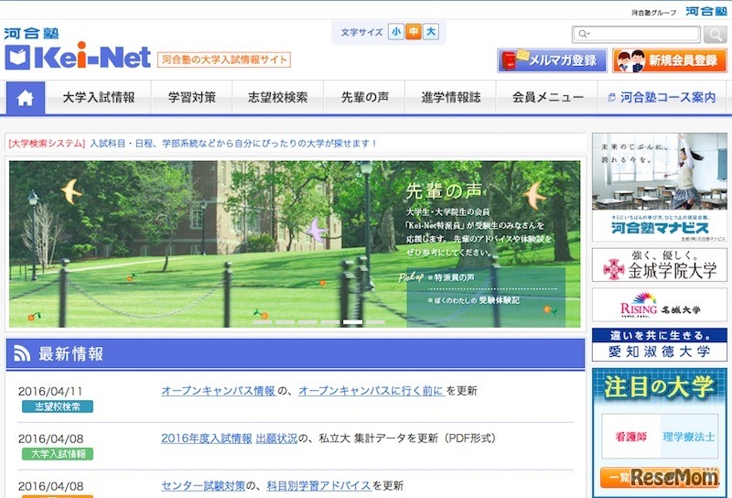
Task: Open the 金城学院大学 banner
Action: [x=660, y=265]
